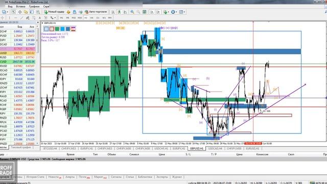Viewport: 327px width, 184px height.
Task: Toggle chart shift from right border
Action: coord(158,12)
